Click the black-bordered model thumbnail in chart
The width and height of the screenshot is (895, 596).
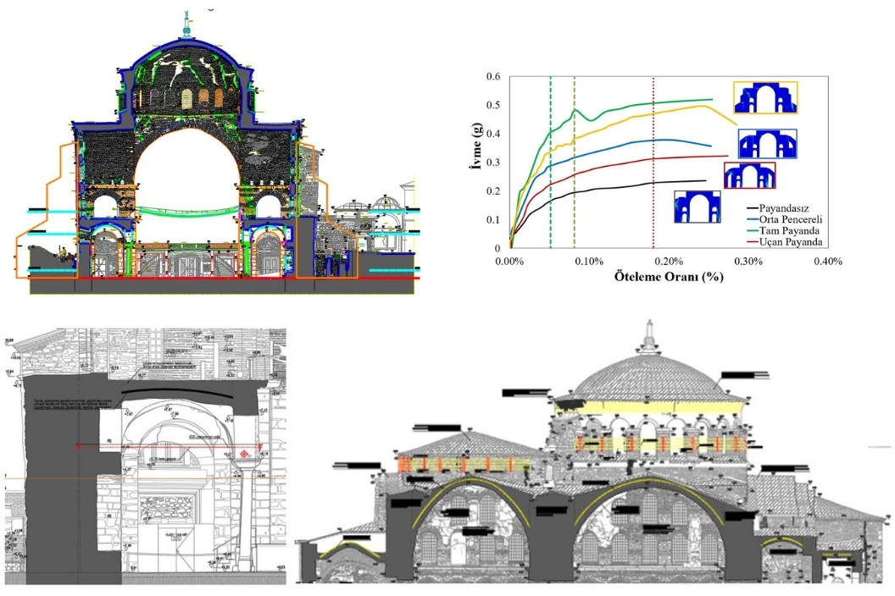click(697, 207)
